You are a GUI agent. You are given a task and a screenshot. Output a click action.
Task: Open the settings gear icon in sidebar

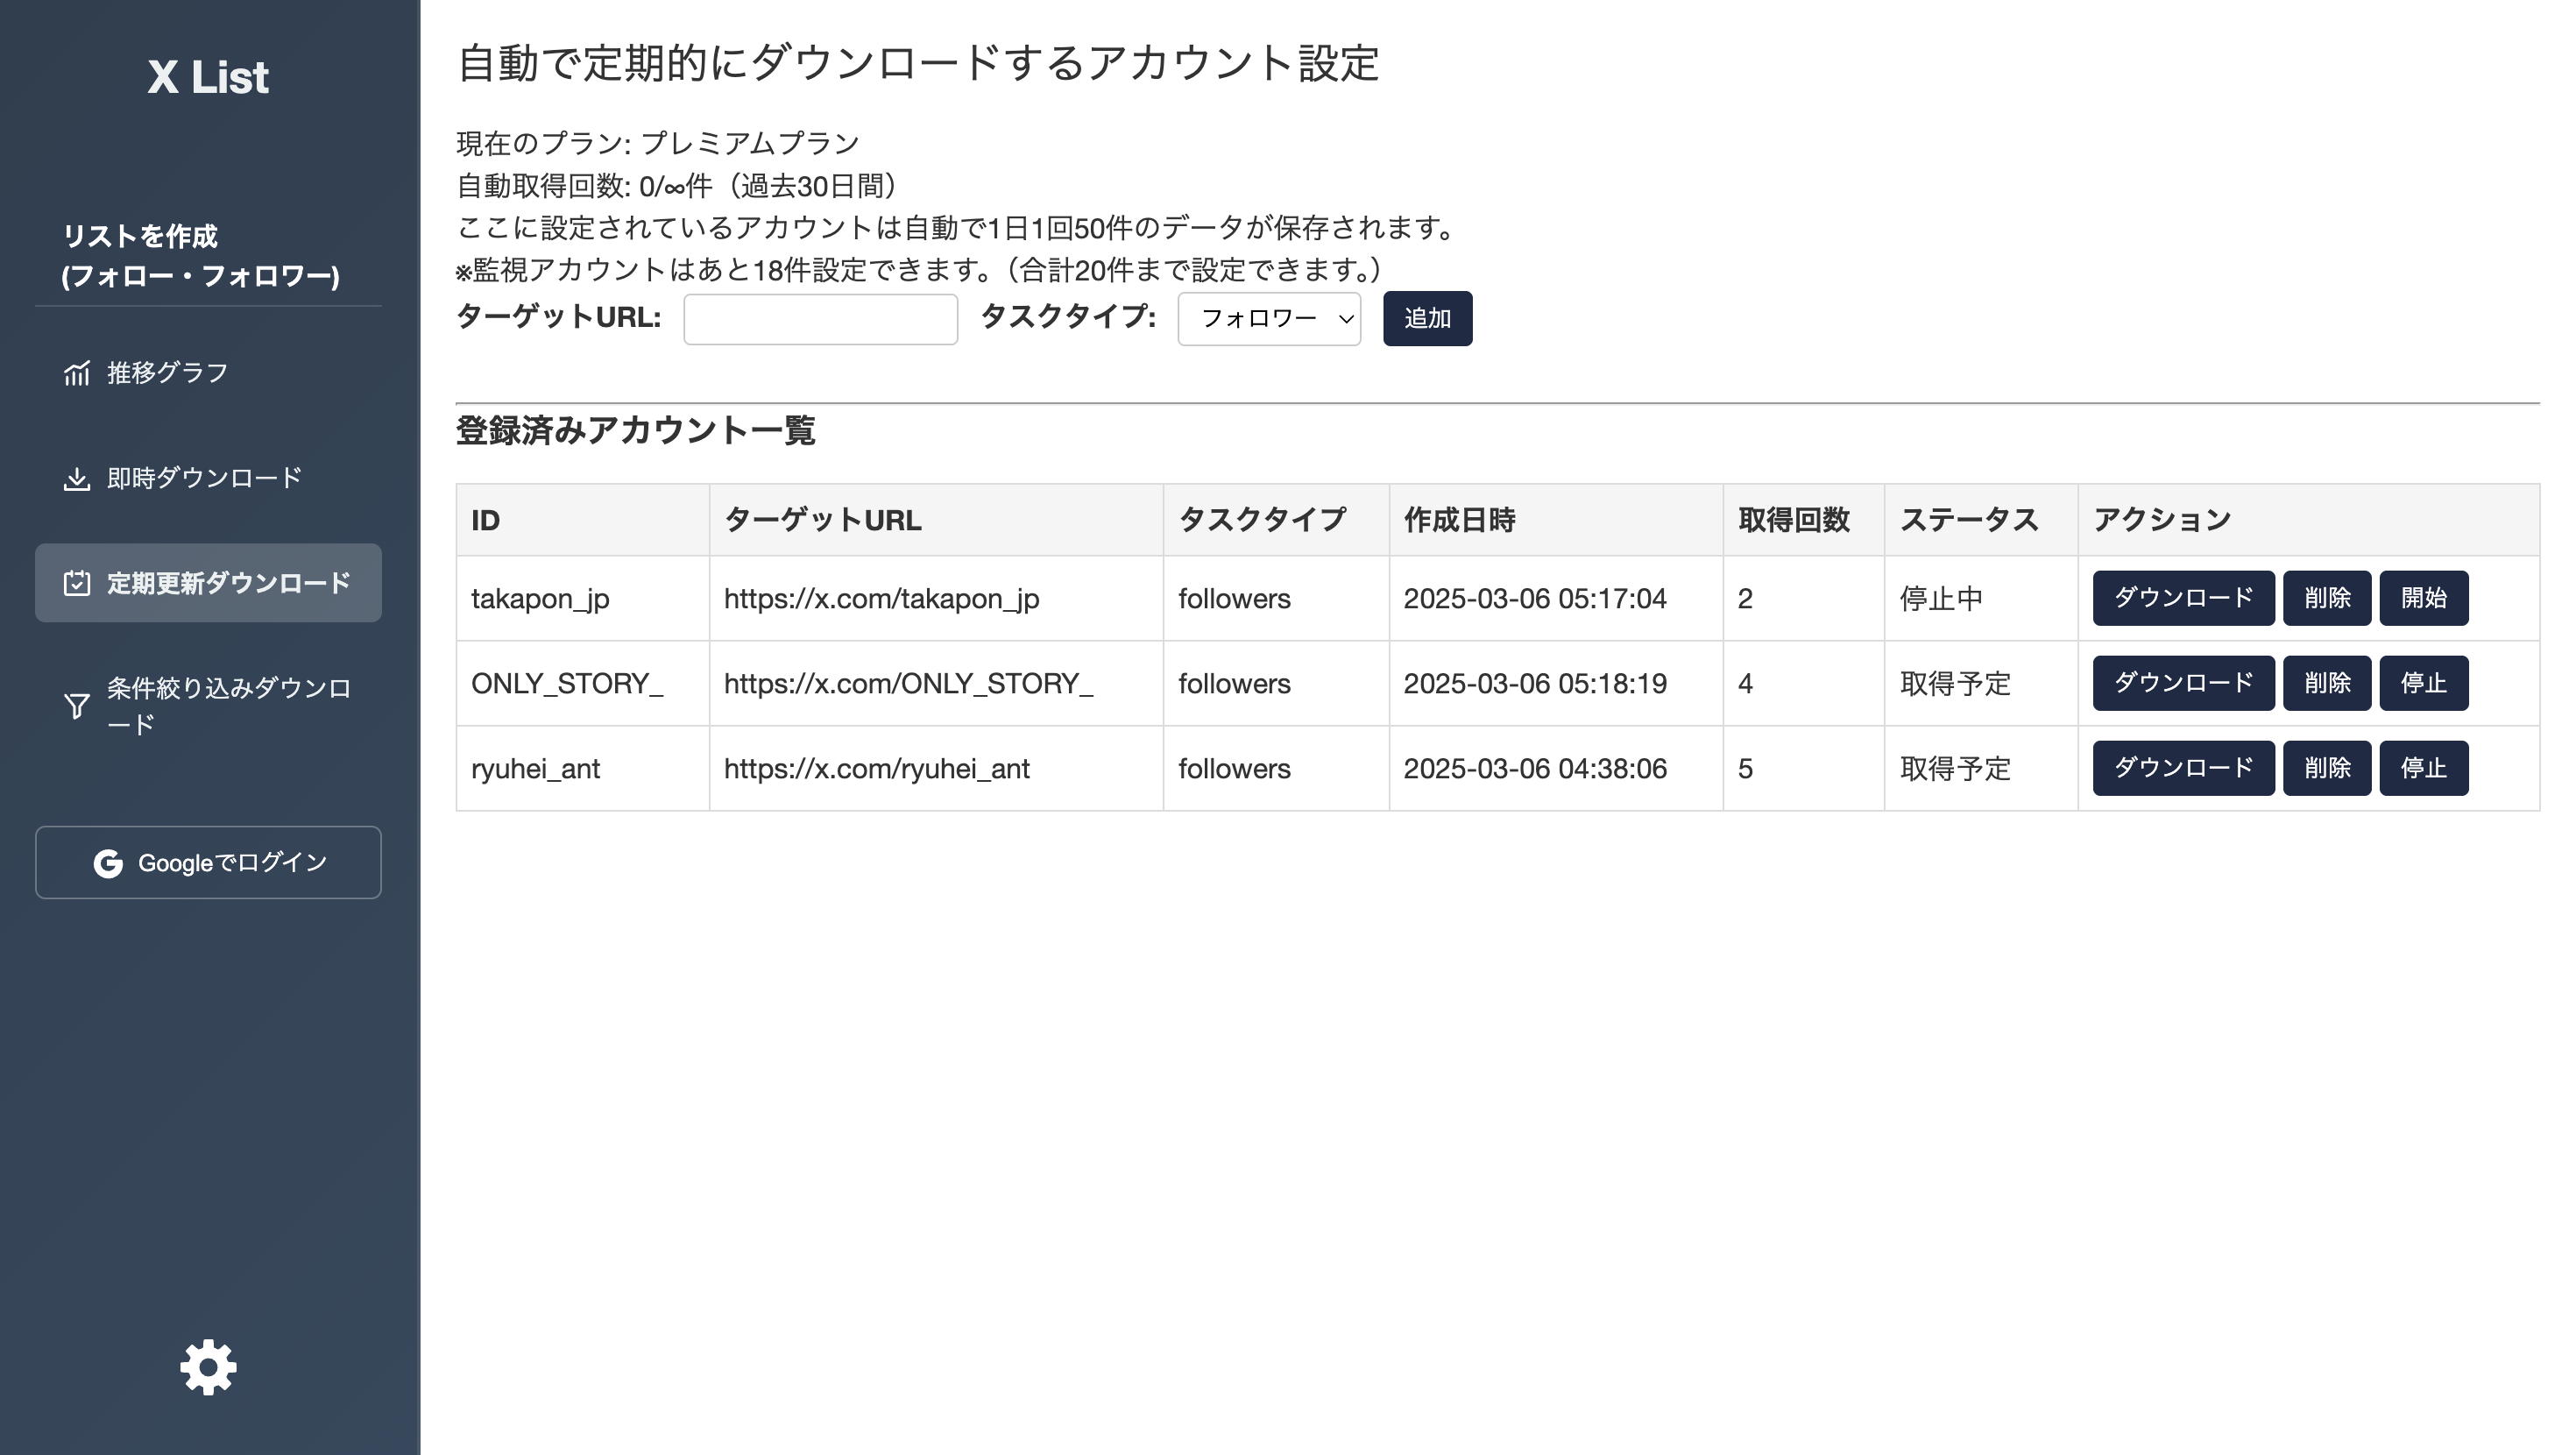click(208, 1367)
